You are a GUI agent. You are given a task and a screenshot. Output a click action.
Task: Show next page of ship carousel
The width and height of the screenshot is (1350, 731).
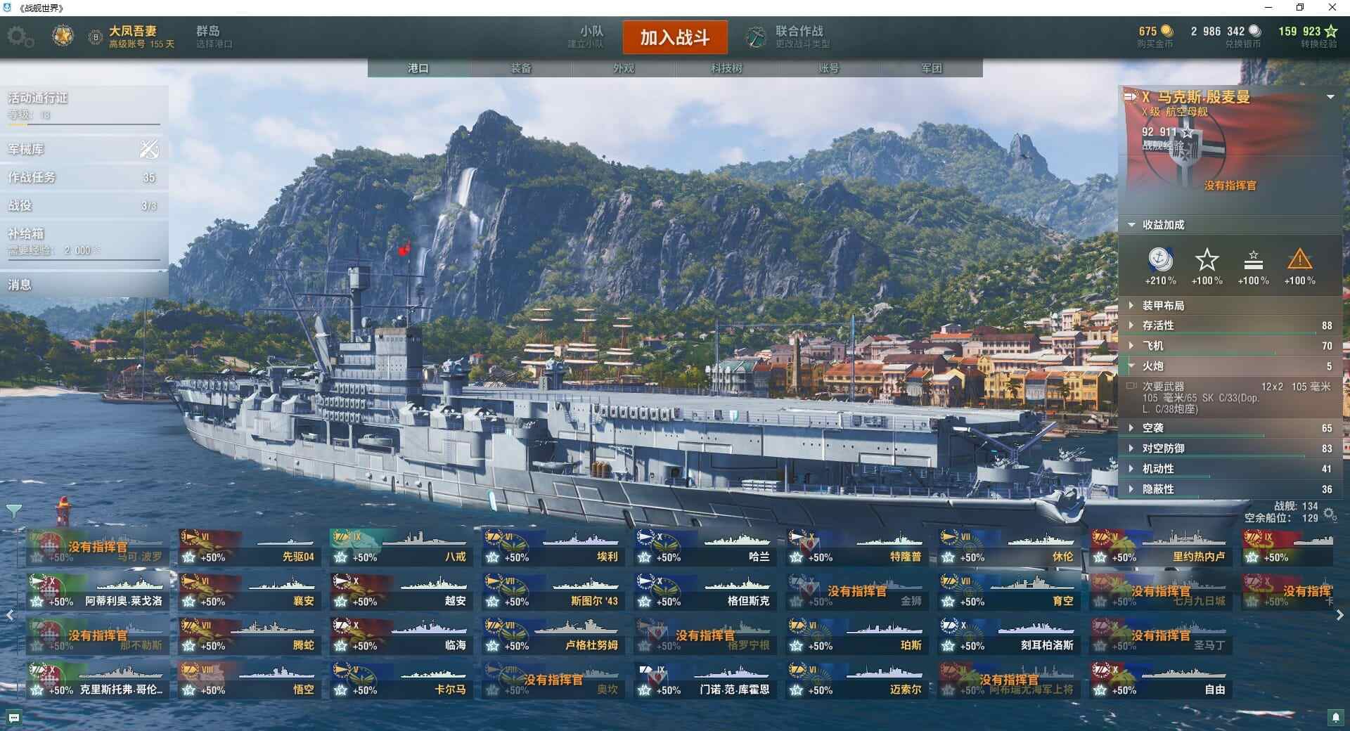click(x=1339, y=615)
